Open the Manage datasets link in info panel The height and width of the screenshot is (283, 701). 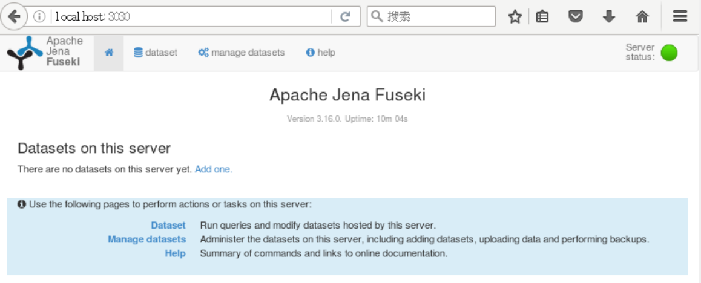[146, 239]
